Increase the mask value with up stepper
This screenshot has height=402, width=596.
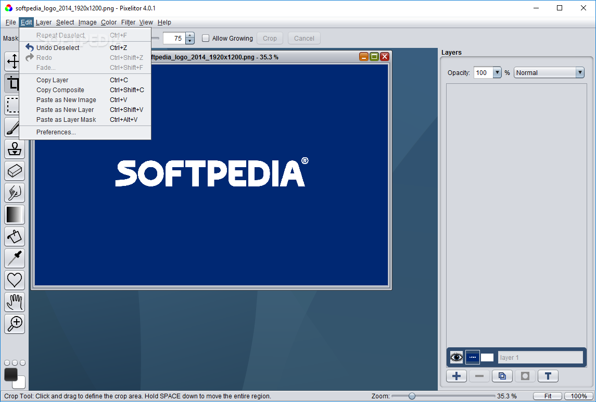(x=189, y=35)
